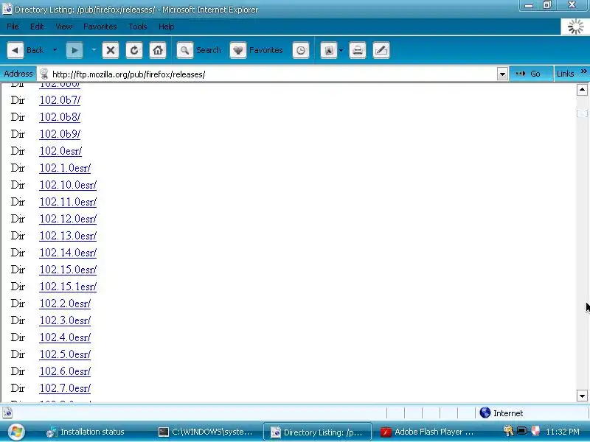The height and width of the screenshot is (442, 590).
Task: Click the keys icon in system tray
Action: 509,431
